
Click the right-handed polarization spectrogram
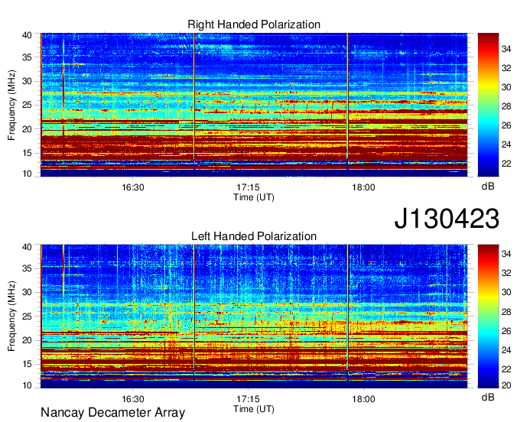254,105
